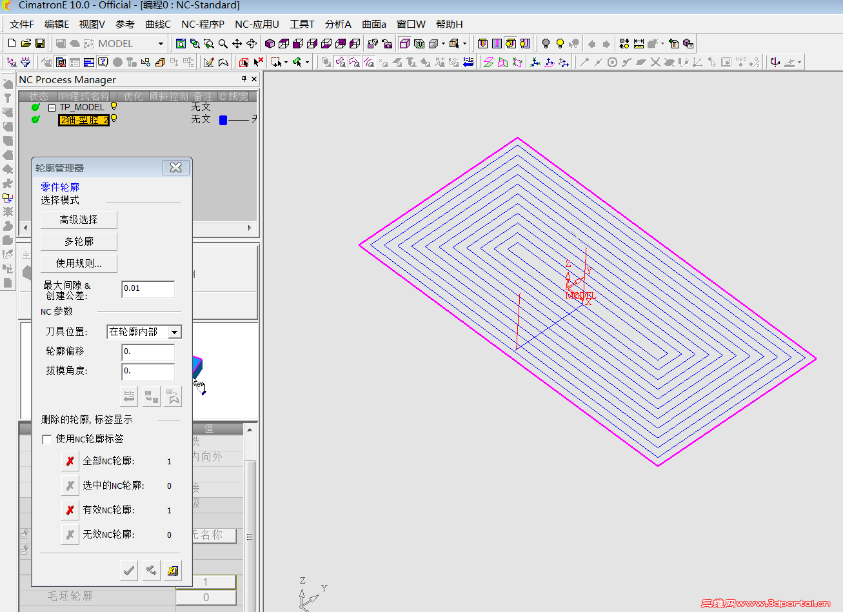This screenshot has width=843, height=612.
Task: Open the NC-应用U menu
Action: point(257,25)
